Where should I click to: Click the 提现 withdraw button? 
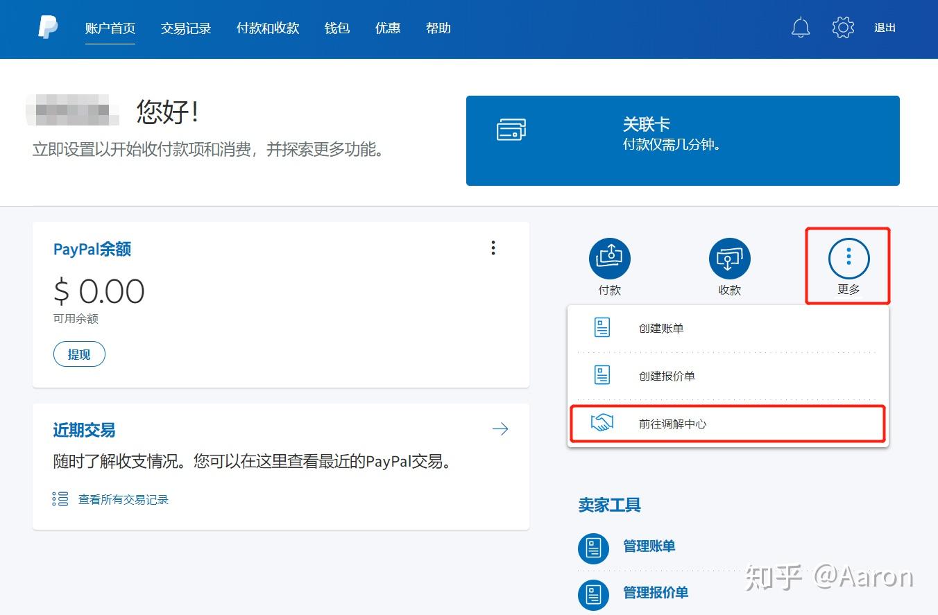click(78, 354)
